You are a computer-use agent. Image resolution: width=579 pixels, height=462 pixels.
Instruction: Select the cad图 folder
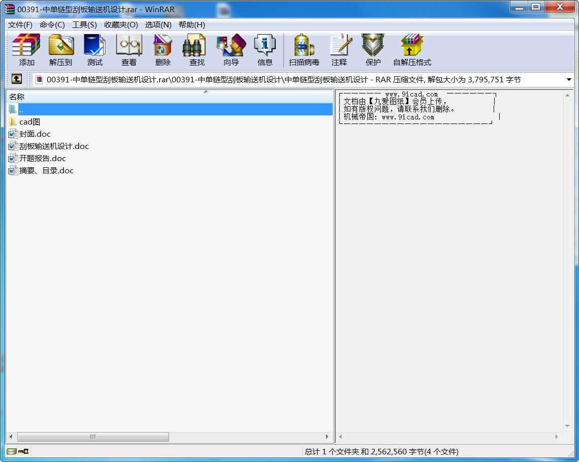click(x=29, y=122)
